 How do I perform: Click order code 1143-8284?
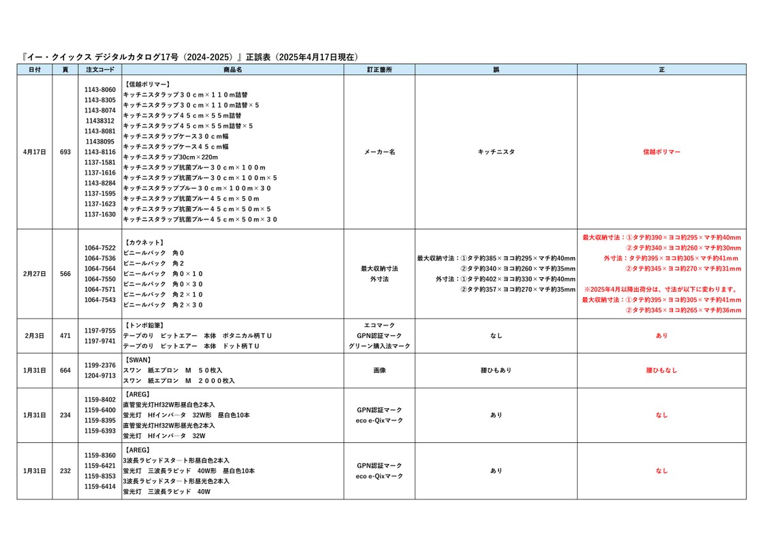point(99,183)
